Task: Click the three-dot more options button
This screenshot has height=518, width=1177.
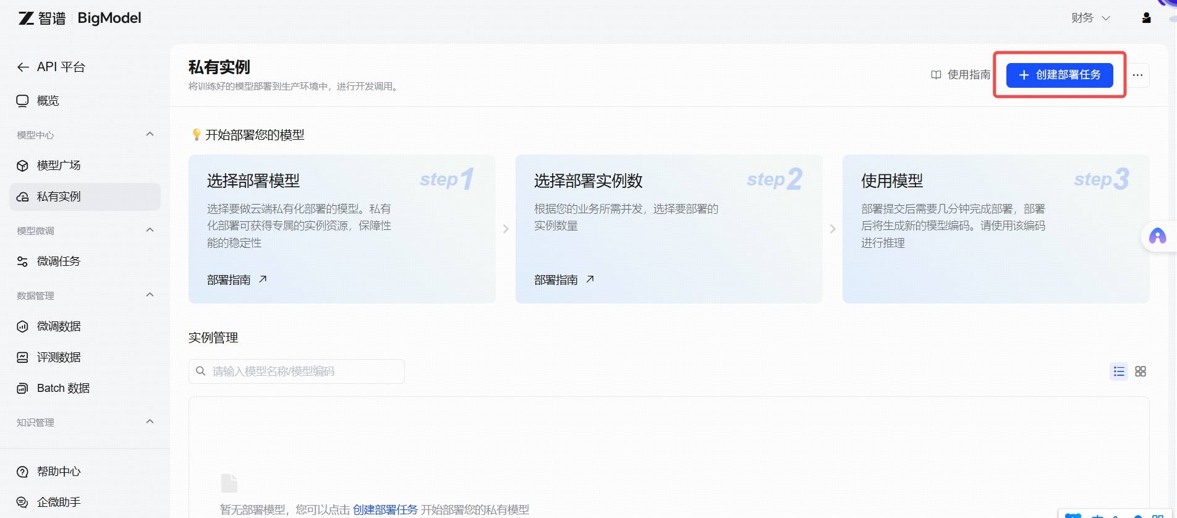Action: [1137, 75]
